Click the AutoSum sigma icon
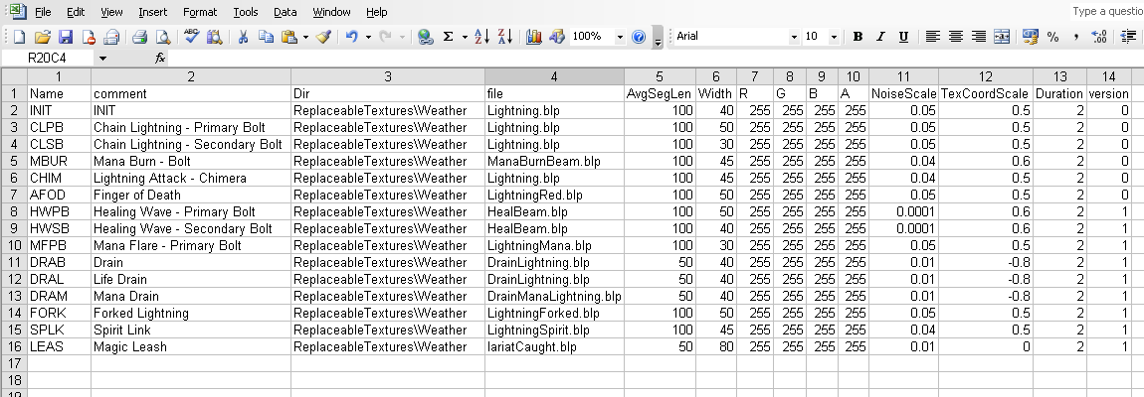Image resolution: width=1144 pixels, height=397 pixels. click(448, 37)
